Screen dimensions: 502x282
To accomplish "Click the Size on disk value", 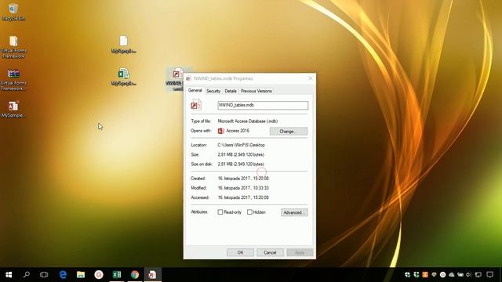I will pos(241,164).
